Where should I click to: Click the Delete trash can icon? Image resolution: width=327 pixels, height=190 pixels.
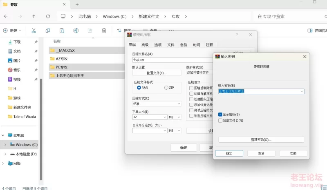pyautogui.click(x=104, y=31)
